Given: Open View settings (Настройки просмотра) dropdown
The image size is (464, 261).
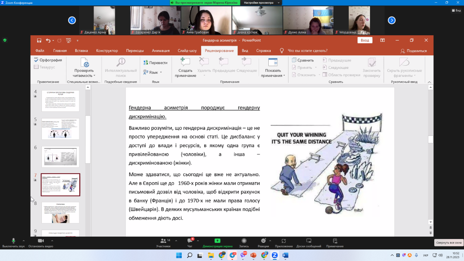Looking at the screenshot, I should (261, 3).
